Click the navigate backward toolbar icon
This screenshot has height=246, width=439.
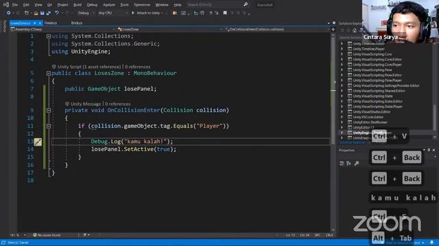pos(9,13)
